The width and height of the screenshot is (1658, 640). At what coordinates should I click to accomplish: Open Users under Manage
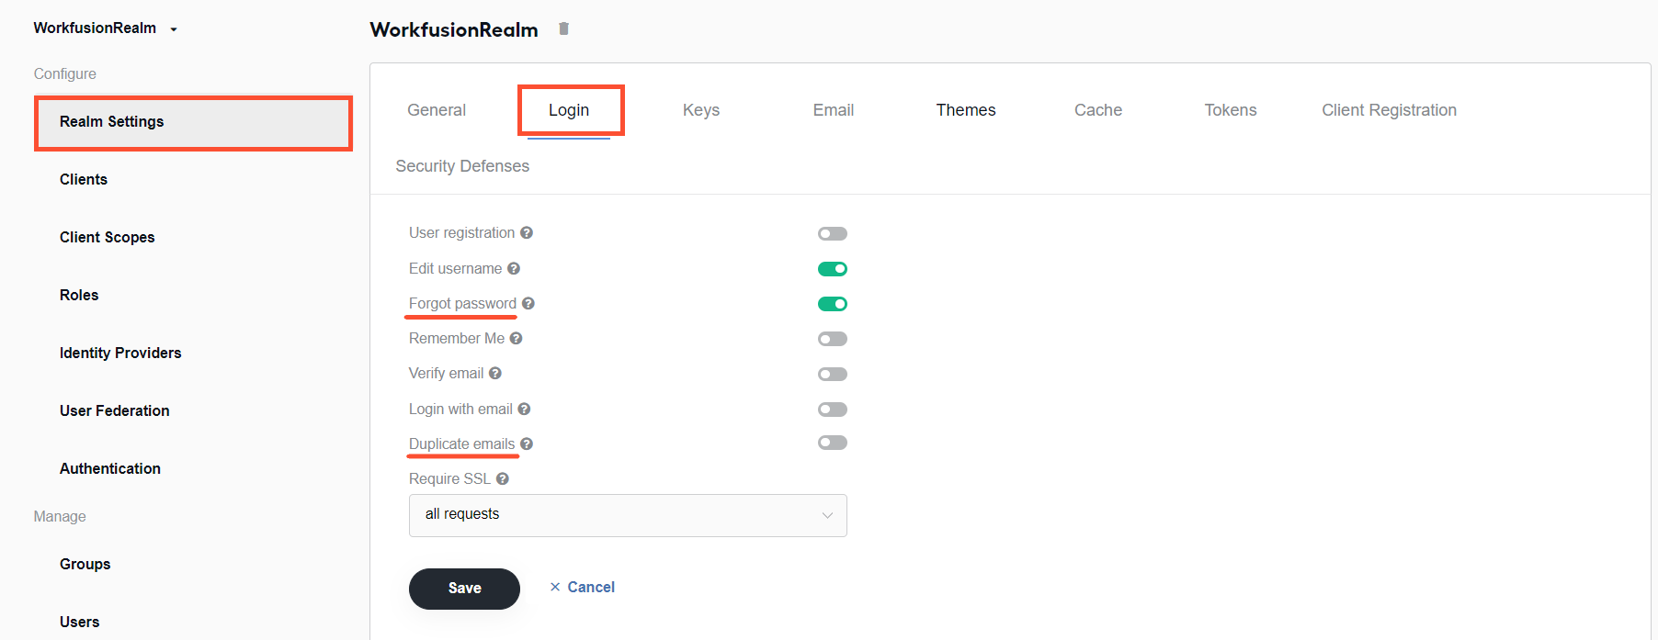point(80,623)
